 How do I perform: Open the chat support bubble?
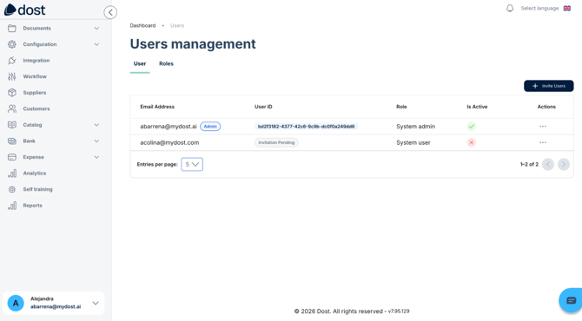pyautogui.click(x=571, y=300)
